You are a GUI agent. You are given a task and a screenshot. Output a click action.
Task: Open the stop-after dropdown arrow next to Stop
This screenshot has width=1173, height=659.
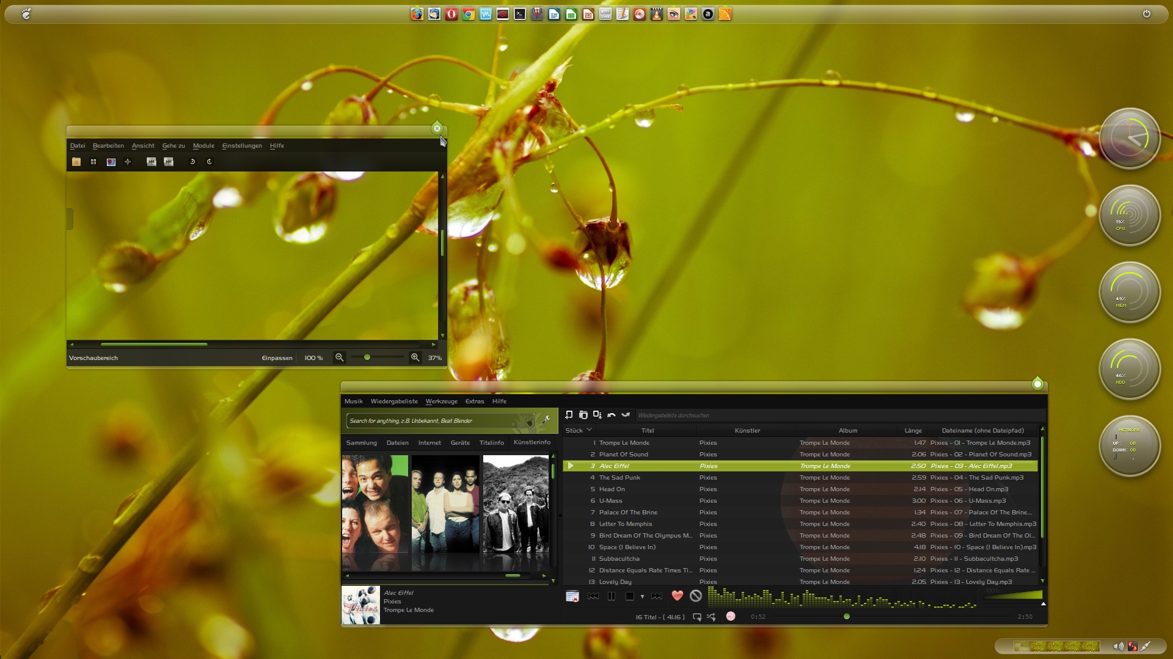(642, 597)
